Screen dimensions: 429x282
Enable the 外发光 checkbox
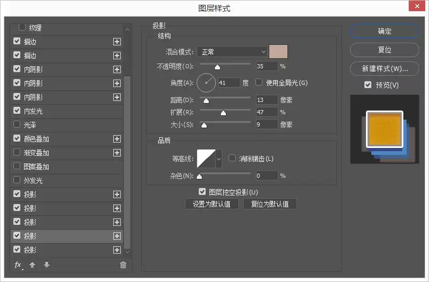coord(17,180)
